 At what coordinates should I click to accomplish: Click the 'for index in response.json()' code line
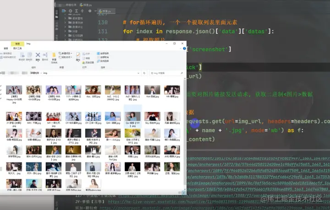pyautogui.click(x=198, y=31)
